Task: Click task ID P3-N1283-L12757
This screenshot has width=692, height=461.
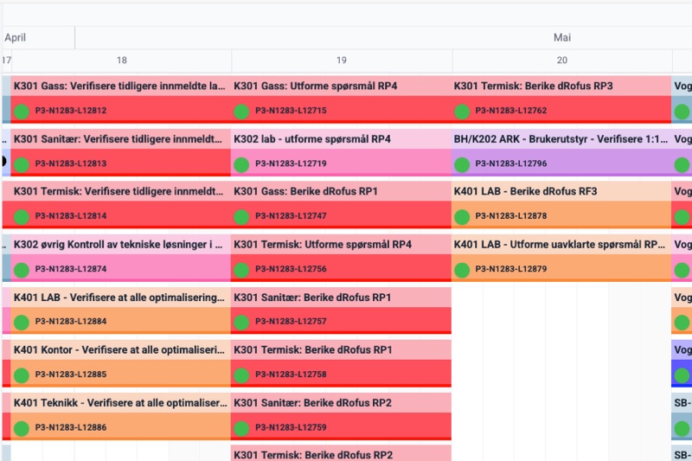Action: [x=291, y=322]
